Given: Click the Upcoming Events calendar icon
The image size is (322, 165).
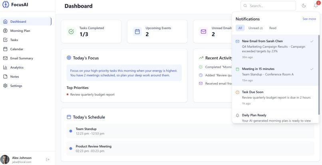Looking at the screenshot, I should click(x=137, y=31).
